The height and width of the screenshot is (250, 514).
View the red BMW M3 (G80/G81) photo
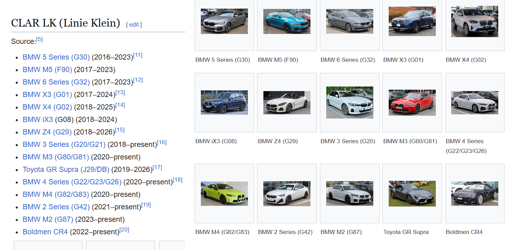412,103
